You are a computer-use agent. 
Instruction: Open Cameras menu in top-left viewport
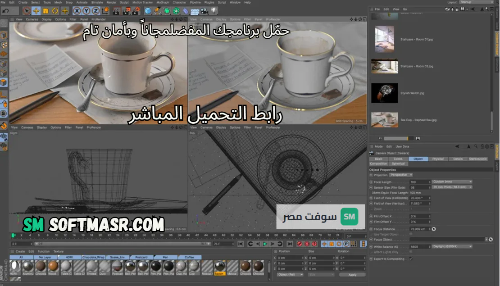(x=32, y=19)
